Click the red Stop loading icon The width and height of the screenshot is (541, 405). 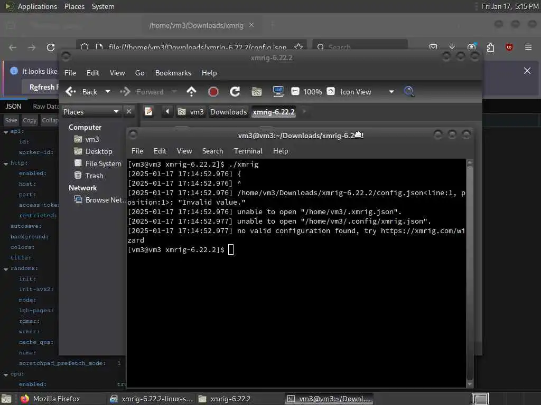pyautogui.click(x=213, y=92)
